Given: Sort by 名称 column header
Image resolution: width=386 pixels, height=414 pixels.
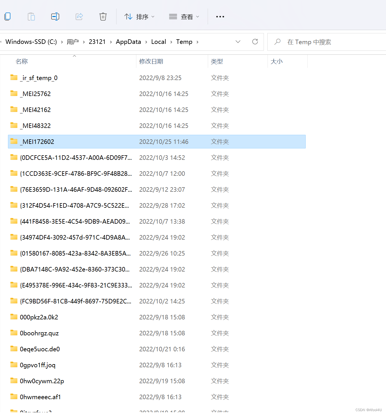Looking at the screenshot, I should click(x=22, y=62).
